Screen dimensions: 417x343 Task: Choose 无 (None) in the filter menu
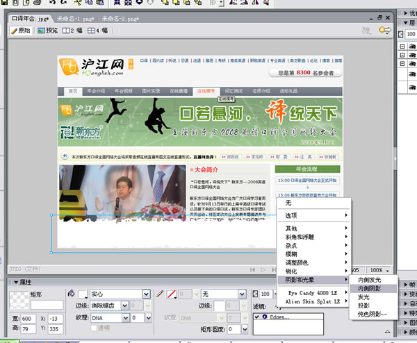313,203
